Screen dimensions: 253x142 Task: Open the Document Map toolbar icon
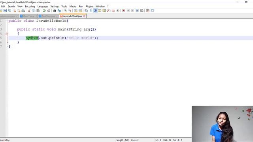[104, 11]
